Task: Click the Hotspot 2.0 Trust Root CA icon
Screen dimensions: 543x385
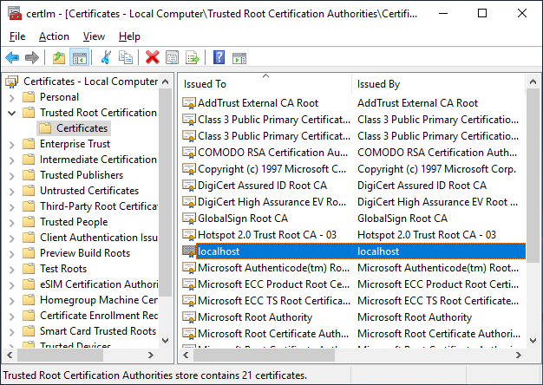Action: coord(189,235)
